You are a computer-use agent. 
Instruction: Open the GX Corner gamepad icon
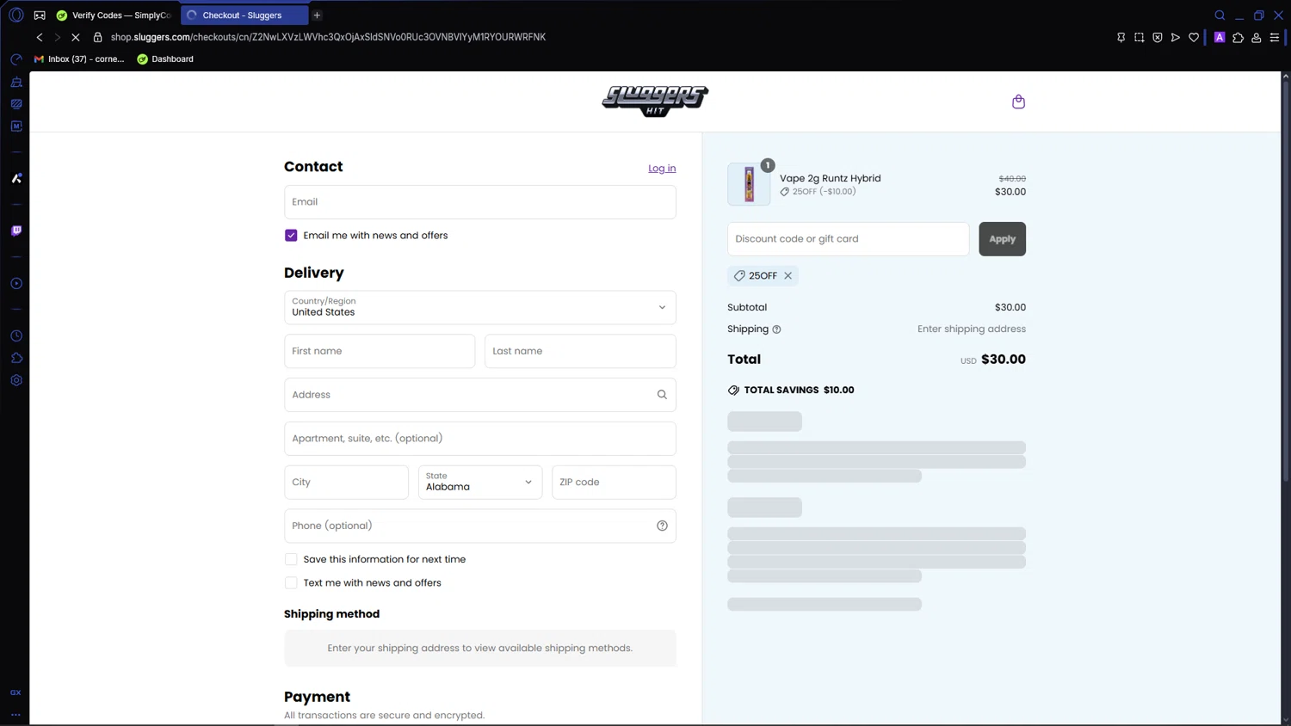tap(40, 15)
